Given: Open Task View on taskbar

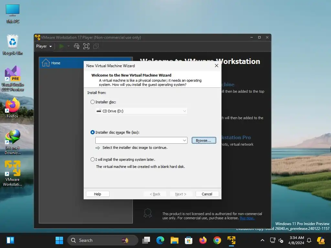Looking at the screenshot, I should [x=146, y=240].
